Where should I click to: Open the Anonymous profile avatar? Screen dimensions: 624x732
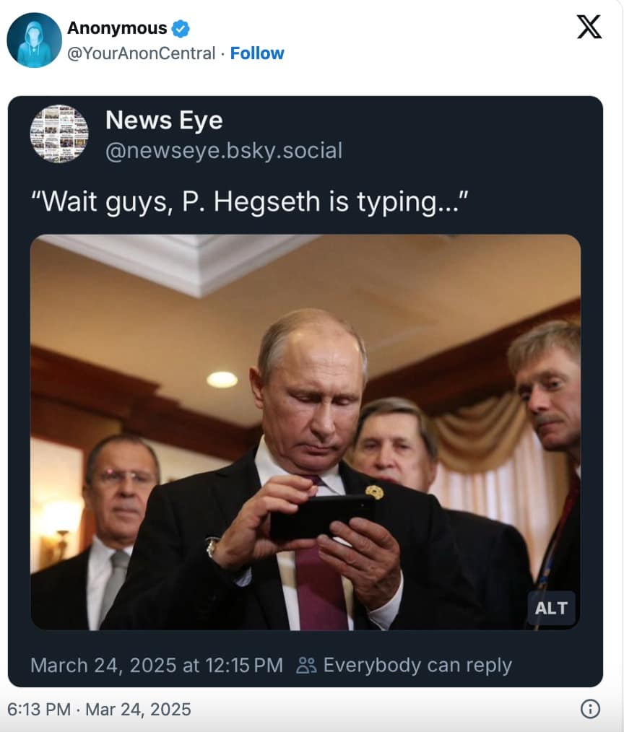pos(34,40)
